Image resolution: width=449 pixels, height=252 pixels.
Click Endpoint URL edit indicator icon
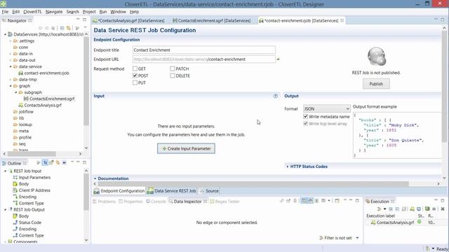278,59
